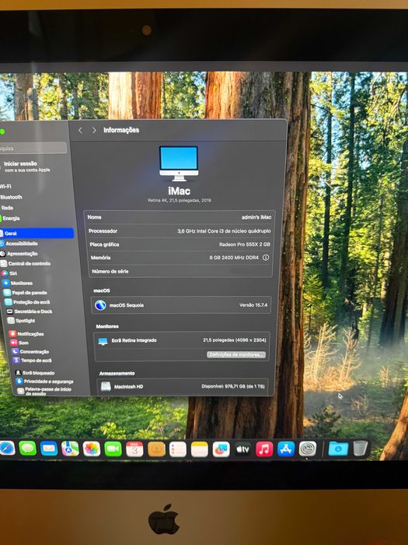Click Iniciar sessão com a sua conta Apple
408x545 pixels.
pos(27,167)
